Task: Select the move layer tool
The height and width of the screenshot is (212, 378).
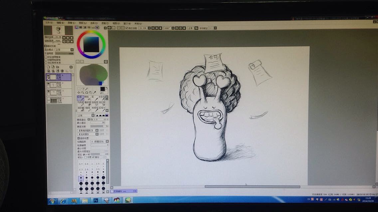Action: pyautogui.click(x=79, y=93)
